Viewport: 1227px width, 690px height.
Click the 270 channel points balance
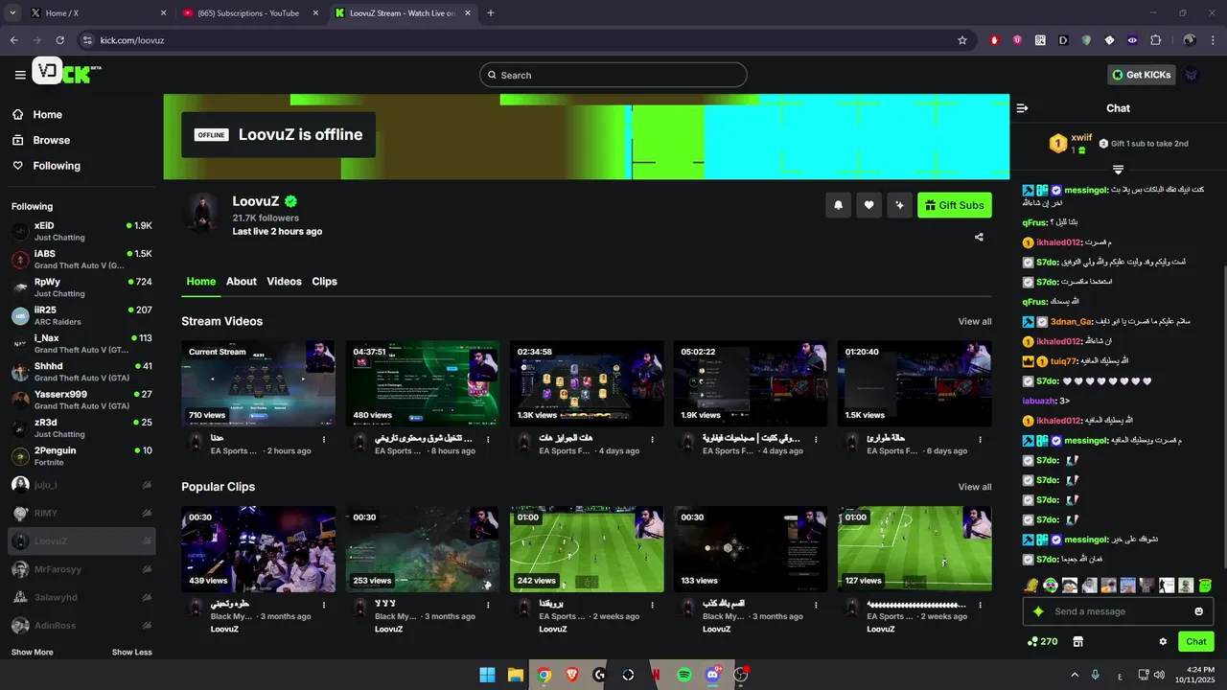pyautogui.click(x=1042, y=642)
